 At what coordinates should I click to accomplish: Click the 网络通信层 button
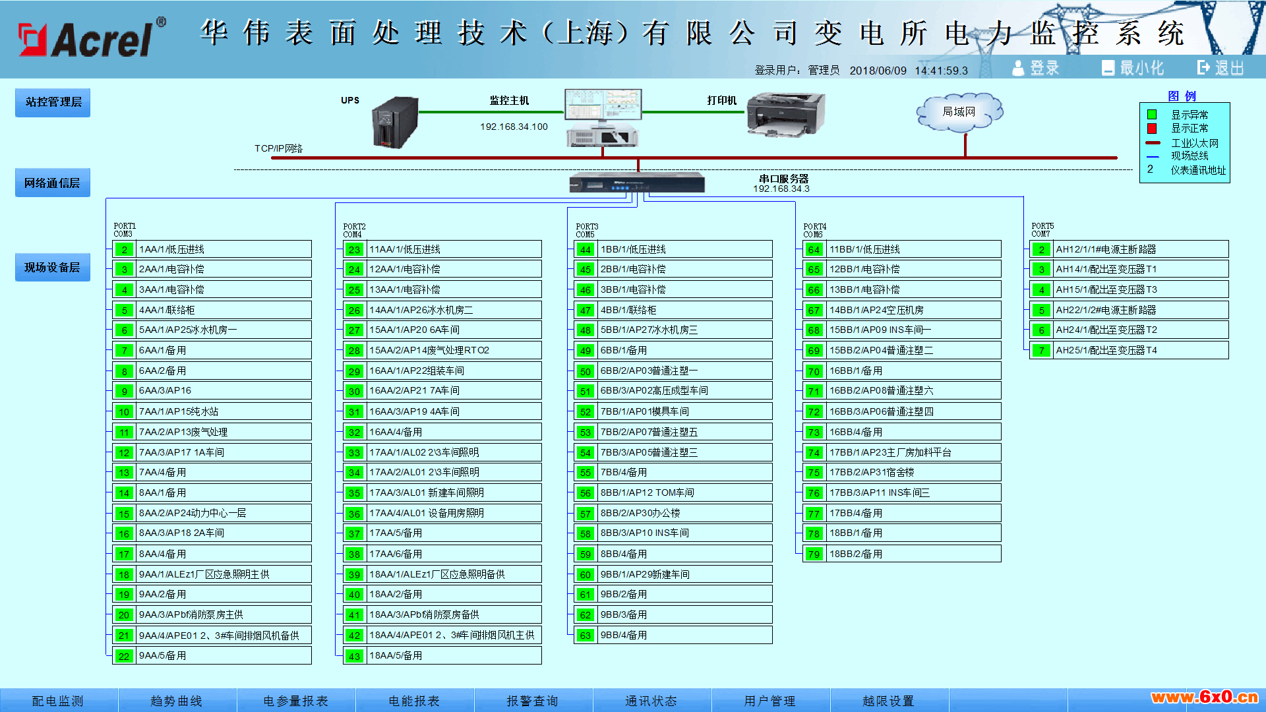click(x=53, y=183)
